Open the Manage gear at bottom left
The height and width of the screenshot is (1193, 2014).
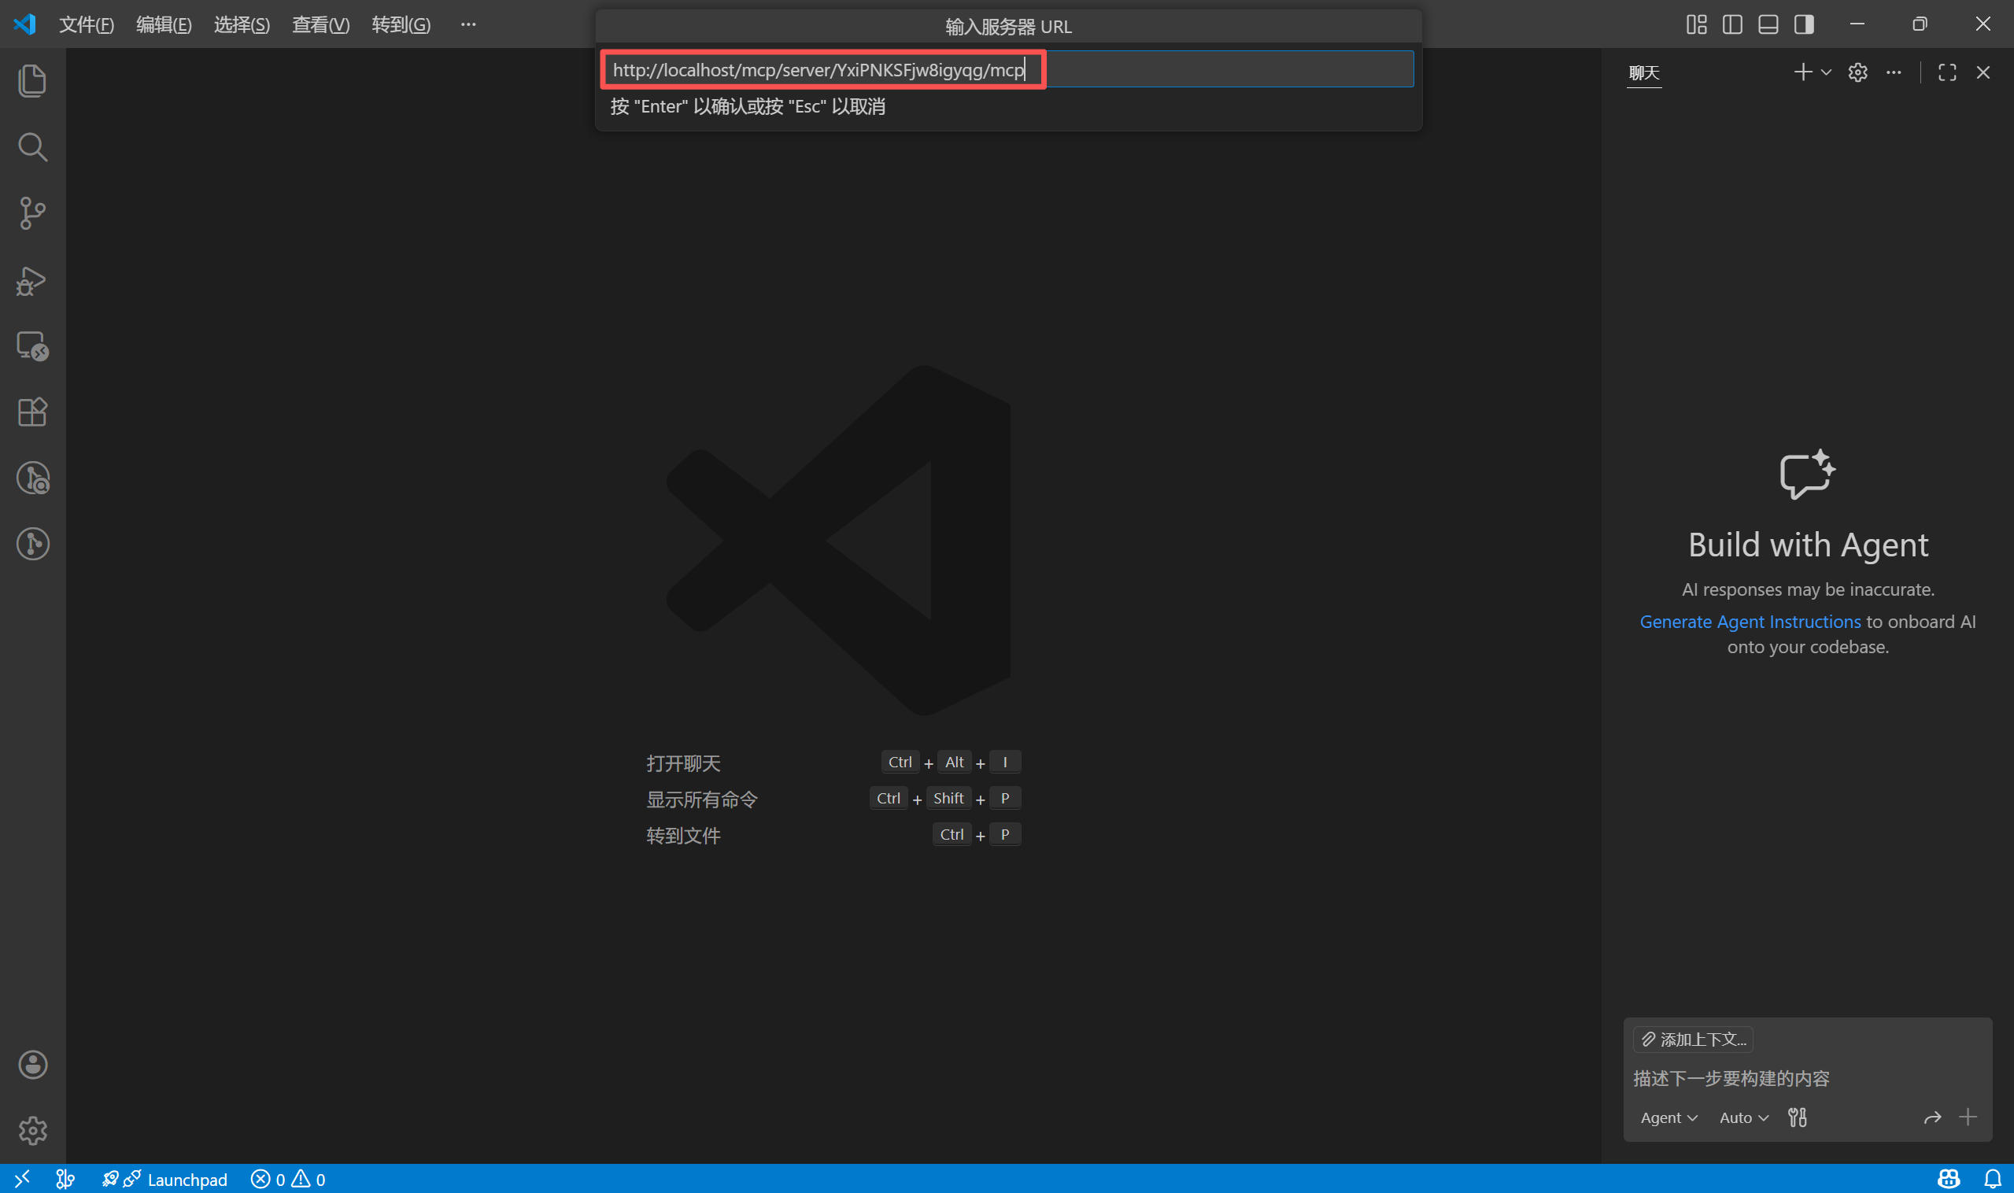tap(32, 1130)
